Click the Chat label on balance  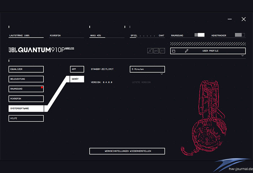pos(161,36)
